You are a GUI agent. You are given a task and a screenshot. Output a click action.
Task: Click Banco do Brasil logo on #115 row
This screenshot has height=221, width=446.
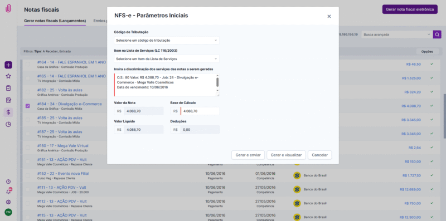click(x=297, y=217)
